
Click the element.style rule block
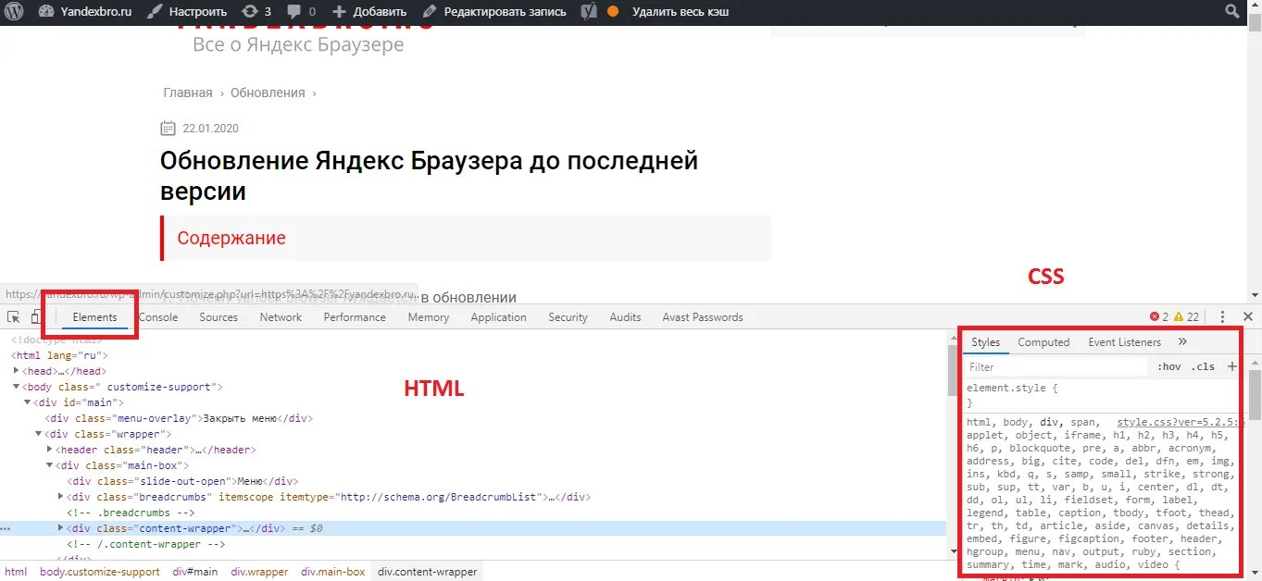pyautogui.click(x=1102, y=395)
